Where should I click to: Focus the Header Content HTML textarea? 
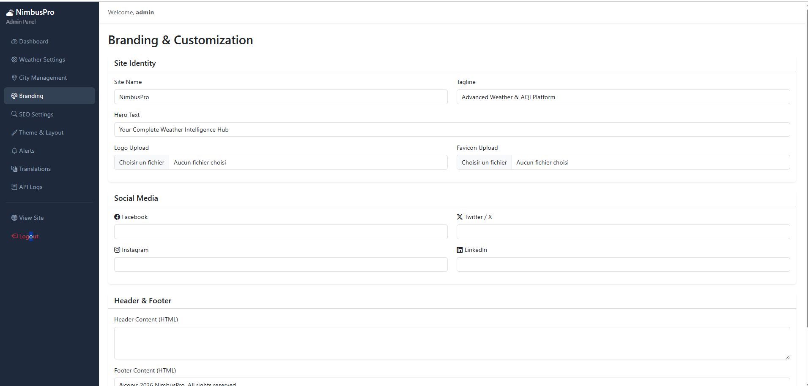tap(452, 343)
